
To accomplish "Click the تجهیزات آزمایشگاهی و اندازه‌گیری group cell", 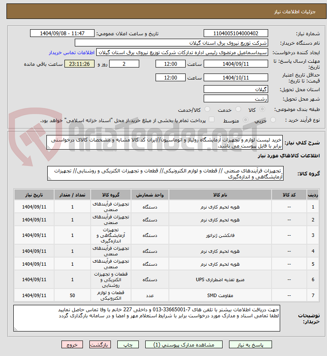I will click(x=111, y=236).
